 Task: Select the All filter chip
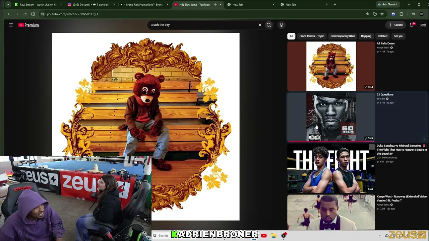click(291, 36)
